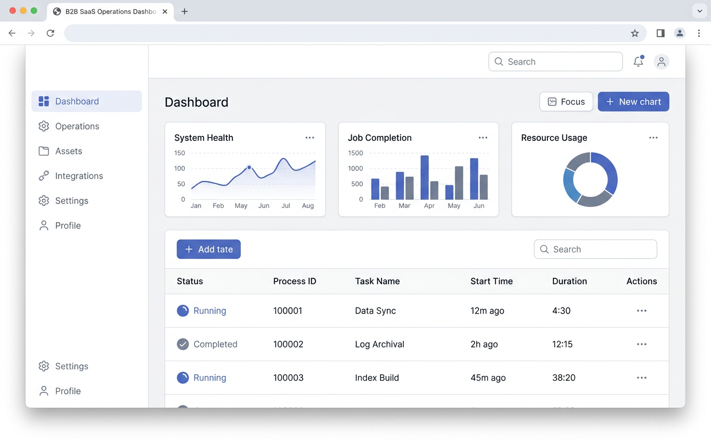Open a new browser tab with the plus icon
711x442 pixels.
(x=184, y=11)
